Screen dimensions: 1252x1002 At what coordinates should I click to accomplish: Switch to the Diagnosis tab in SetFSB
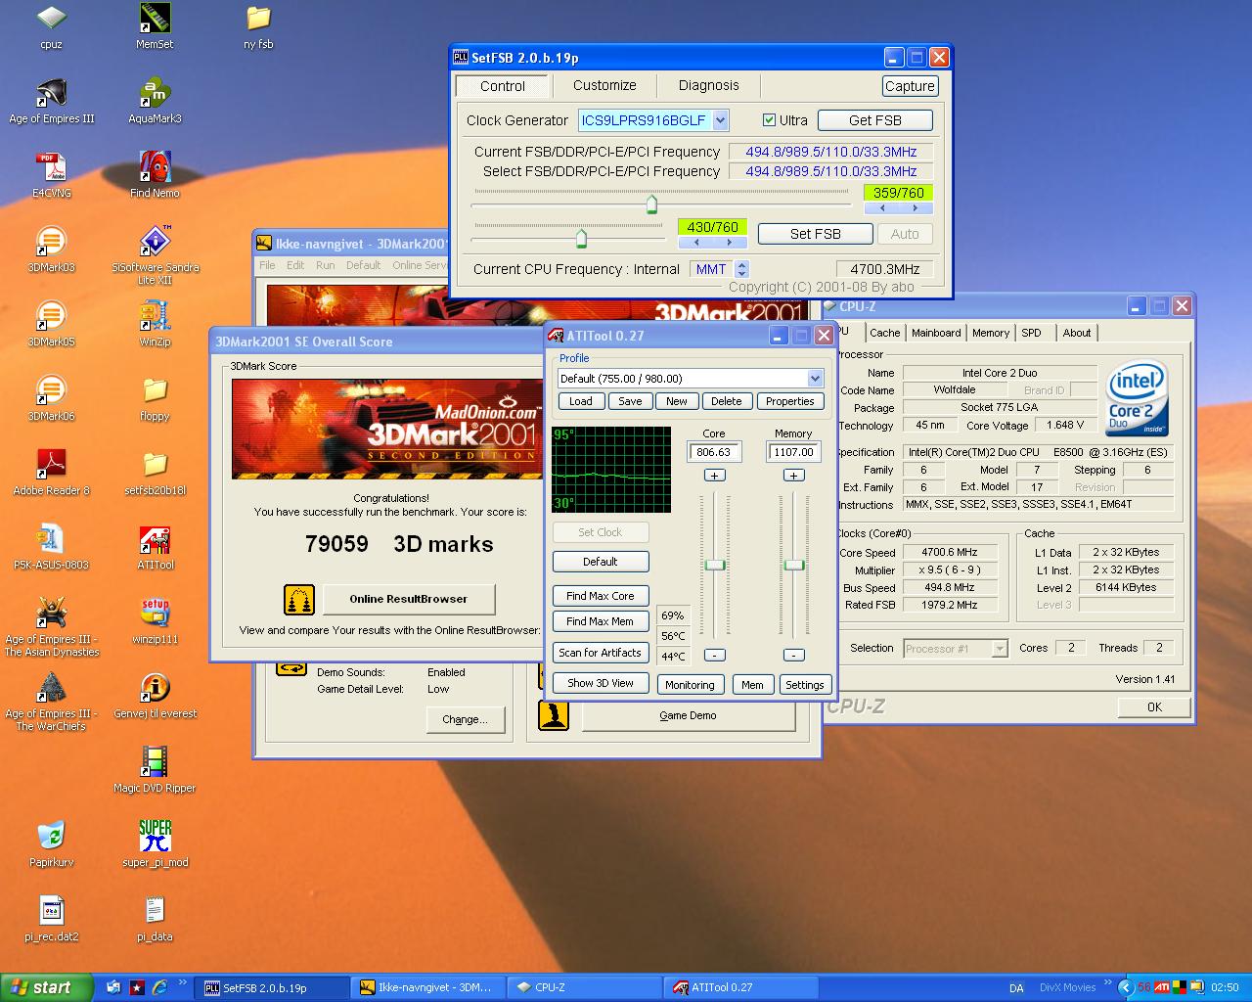pos(709,85)
